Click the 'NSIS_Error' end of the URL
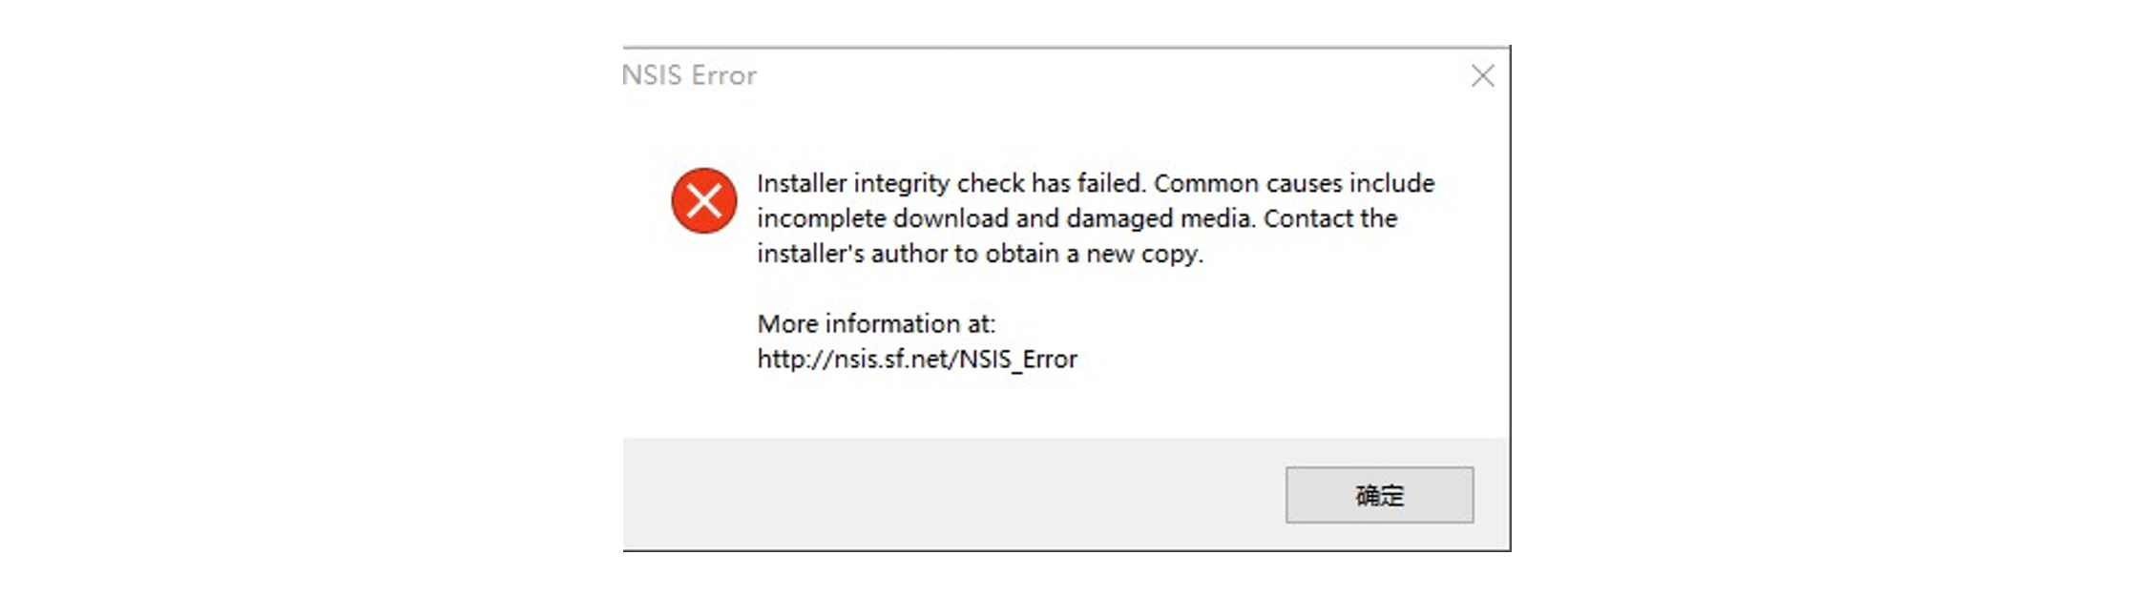 pyautogui.click(x=1018, y=360)
